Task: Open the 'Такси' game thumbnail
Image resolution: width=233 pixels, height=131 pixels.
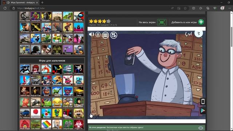Action: [79, 91]
